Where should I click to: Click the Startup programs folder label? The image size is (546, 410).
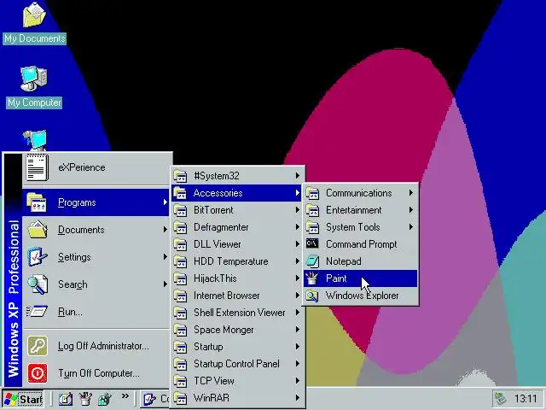tap(208, 347)
